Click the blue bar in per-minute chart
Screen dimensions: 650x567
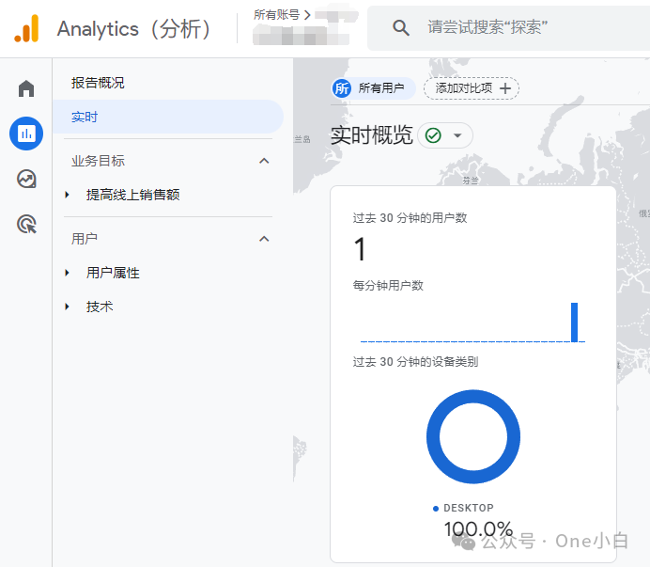pos(574,323)
